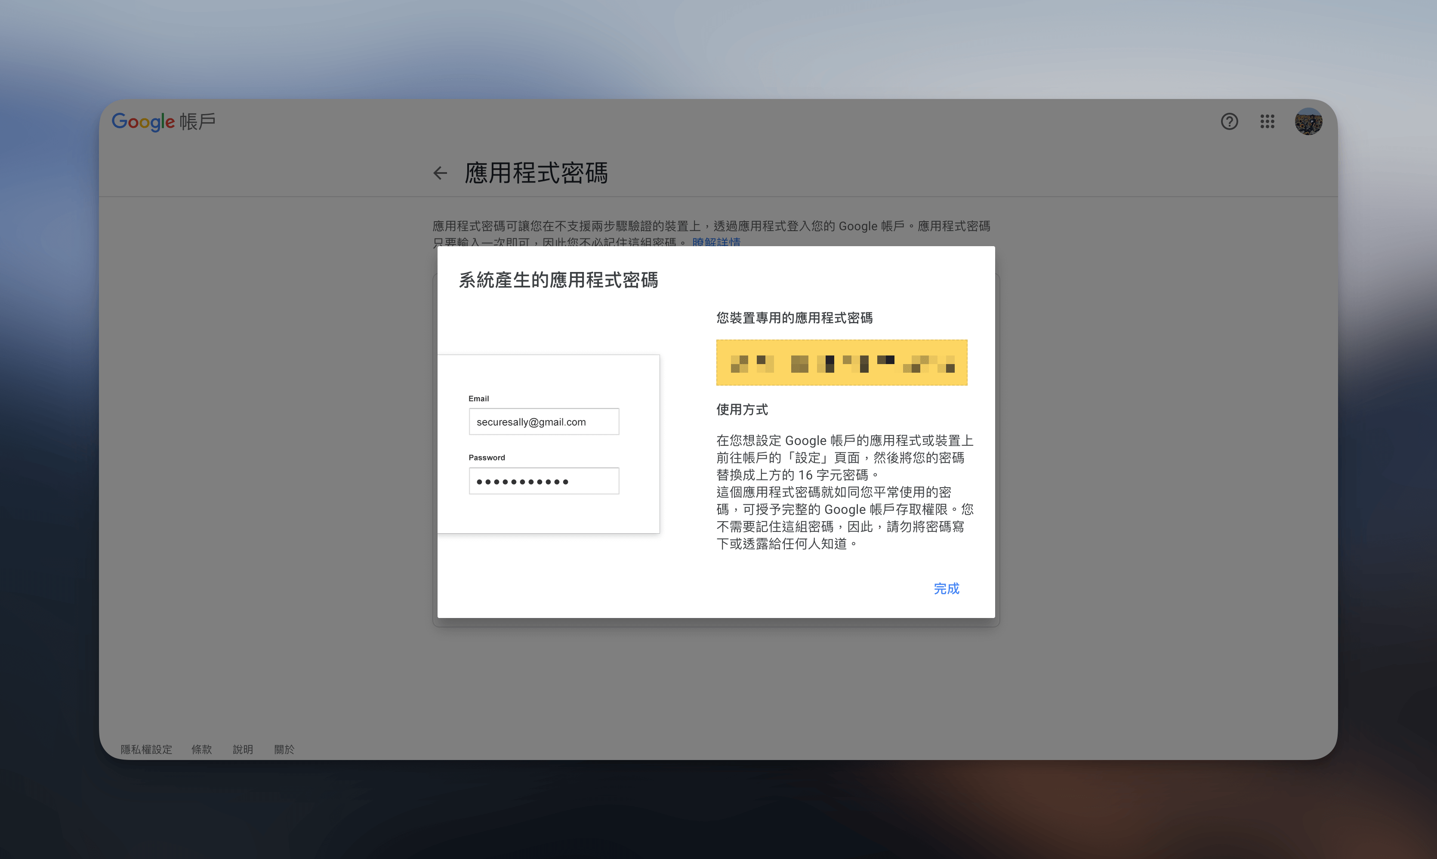The width and height of the screenshot is (1437, 859).
Task: Open the 隱私權設定 footer link
Action: click(146, 750)
